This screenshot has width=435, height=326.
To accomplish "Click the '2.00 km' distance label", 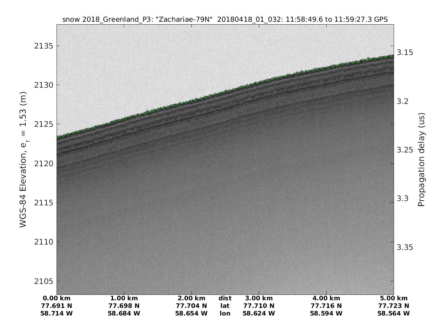I will [191, 298].
